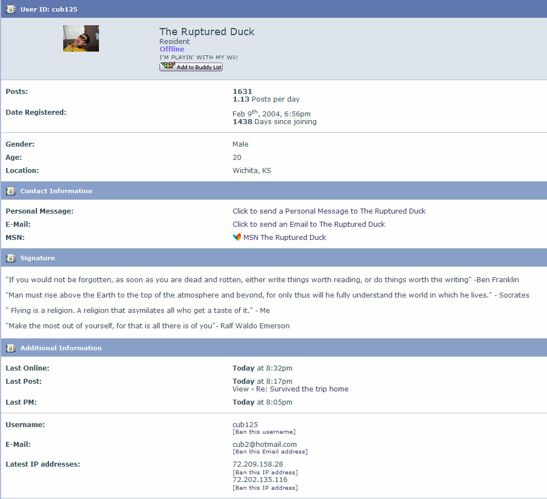This screenshot has height=499, width=547.
Task: Click the user avatar photo
Action: pos(81,38)
